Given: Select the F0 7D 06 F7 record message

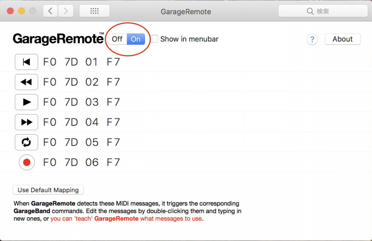Looking at the screenshot, I should pos(82,162).
